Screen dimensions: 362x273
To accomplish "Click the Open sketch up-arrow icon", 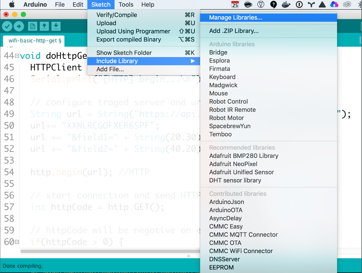I will coord(44,26).
